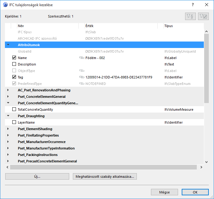Click the link icon in the ObjectType row
214x199 pixels.
click(x=81, y=71)
